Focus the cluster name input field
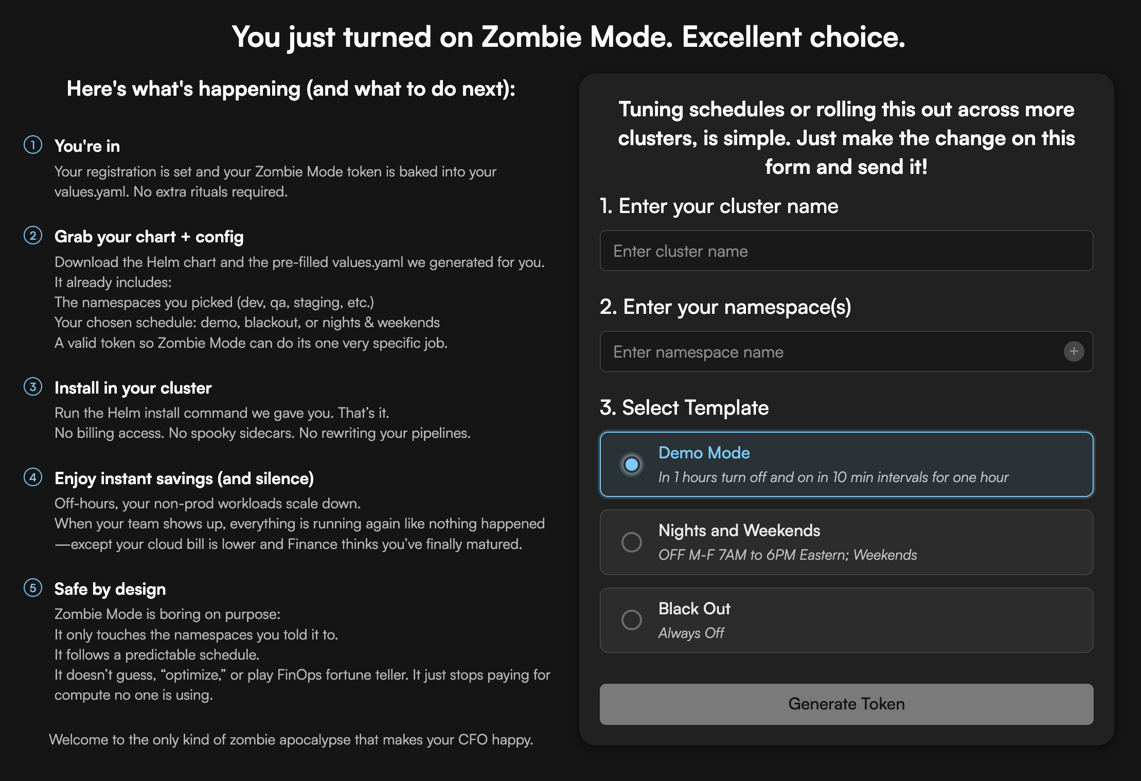This screenshot has width=1141, height=781. (x=846, y=251)
